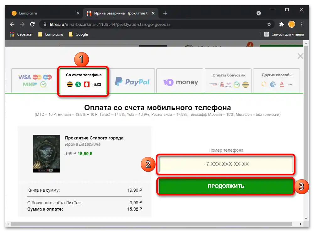
Task: Choose the PayPal payment tab
Action: [133, 81]
